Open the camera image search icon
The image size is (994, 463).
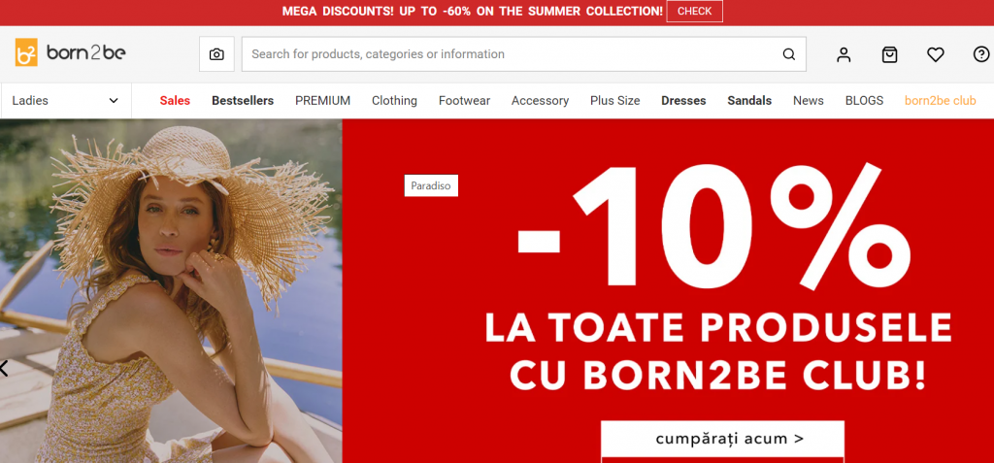(216, 54)
